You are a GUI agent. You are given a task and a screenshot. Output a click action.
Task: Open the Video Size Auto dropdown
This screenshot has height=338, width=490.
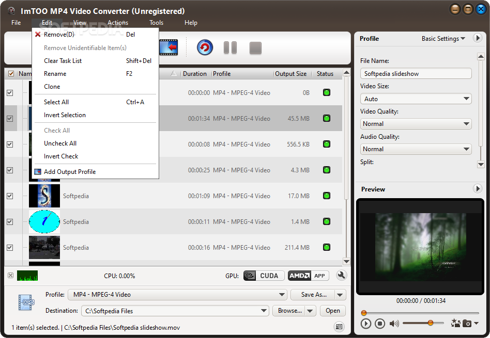point(416,99)
